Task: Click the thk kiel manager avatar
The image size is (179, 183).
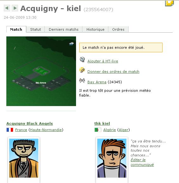Action: pyautogui.click(x=112, y=158)
